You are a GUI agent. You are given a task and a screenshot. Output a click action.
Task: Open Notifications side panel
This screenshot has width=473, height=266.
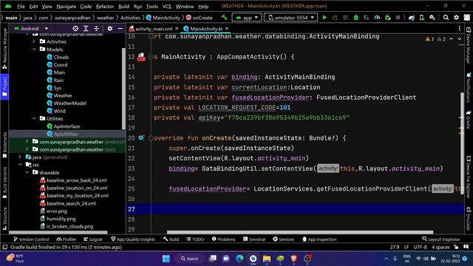[469, 87]
